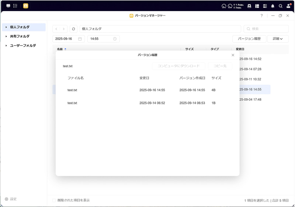Open the task list icon in top bar
295x207 pixels.
257,6
